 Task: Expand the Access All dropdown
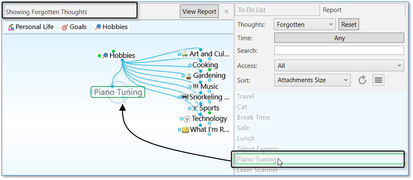click(x=339, y=66)
